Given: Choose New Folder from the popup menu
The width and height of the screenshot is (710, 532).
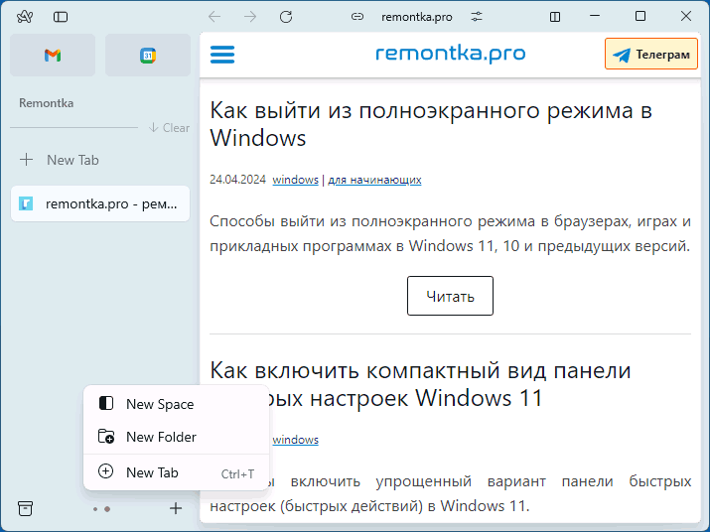Looking at the screenshot, I should [x=177, y=437].
